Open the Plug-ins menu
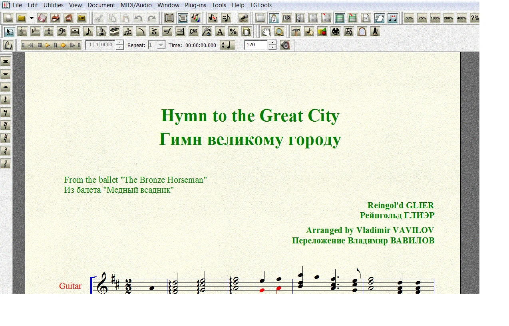Screen dimensions: 509x326 point(195,5)
